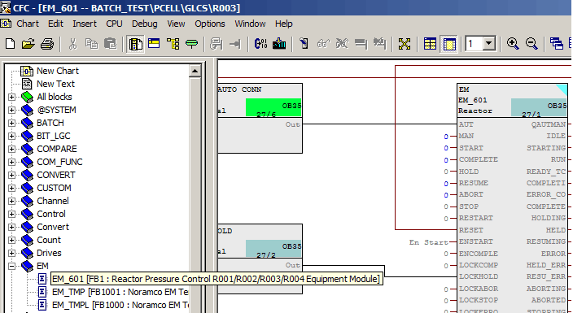Image resolution: width=573 pixels, height=313 pixels.
Task: Select the EM_TMPL FB1000 block
Action: [x=120, y=305]
